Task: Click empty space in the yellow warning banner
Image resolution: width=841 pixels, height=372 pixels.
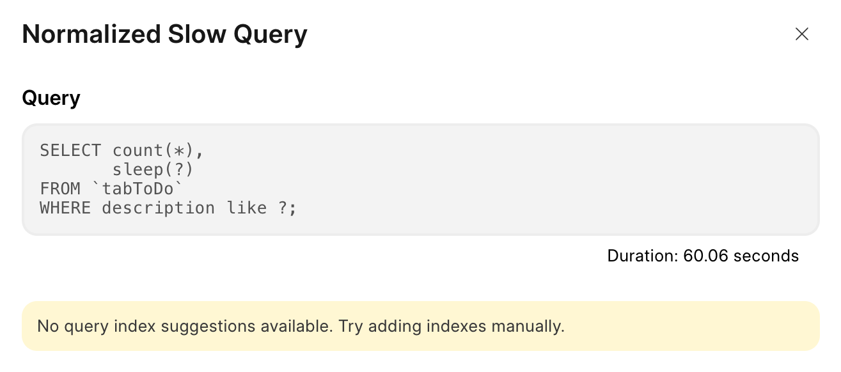Action: pos(691,327)
